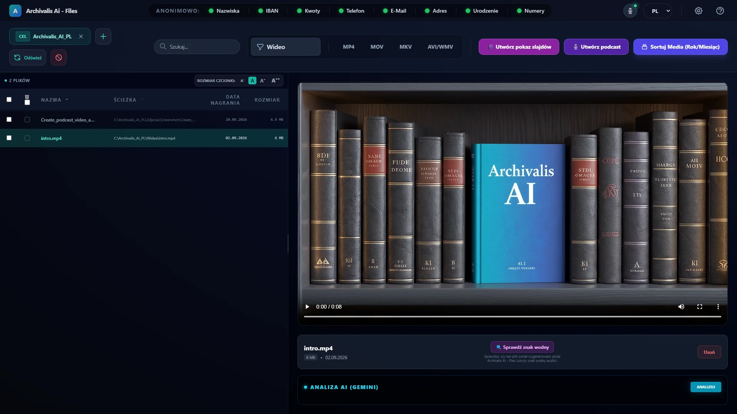Open settings gear icon
This screenshot has height=414, width=737.
[x=699, y=11]
